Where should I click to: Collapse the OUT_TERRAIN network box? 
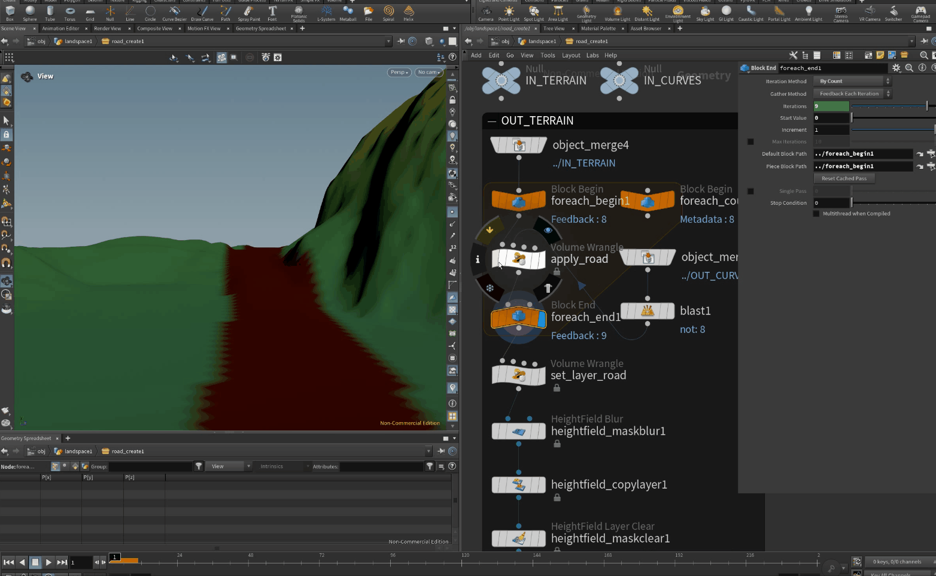[x=492, y=121]
